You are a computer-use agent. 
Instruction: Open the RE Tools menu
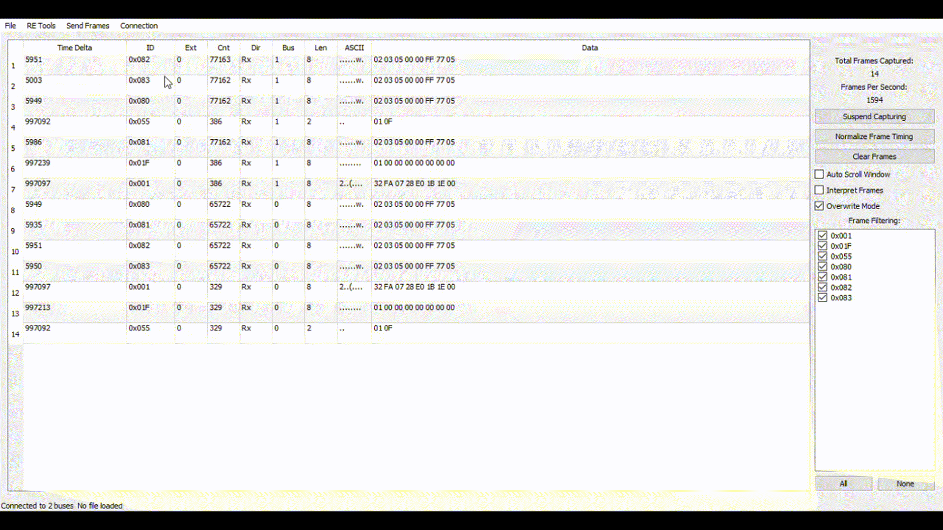pos(41,26)
